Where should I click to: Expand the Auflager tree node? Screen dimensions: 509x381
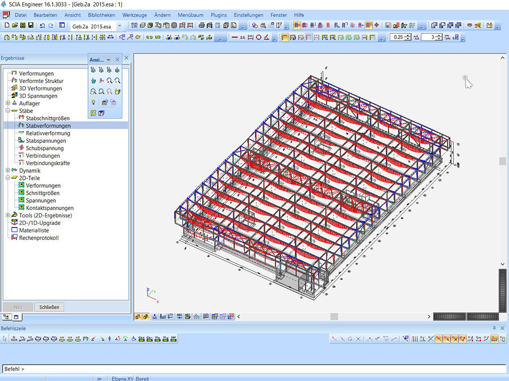[x=7, y=103]
